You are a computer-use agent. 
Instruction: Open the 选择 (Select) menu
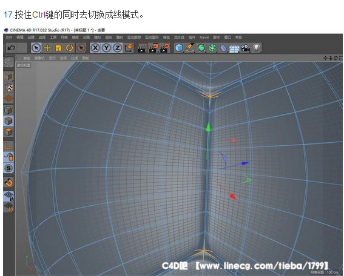[42, 38]
